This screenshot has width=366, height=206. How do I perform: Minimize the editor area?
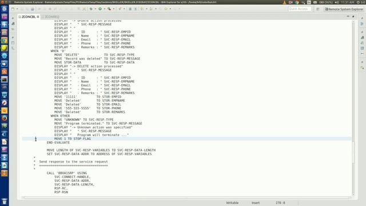point(348,17)
